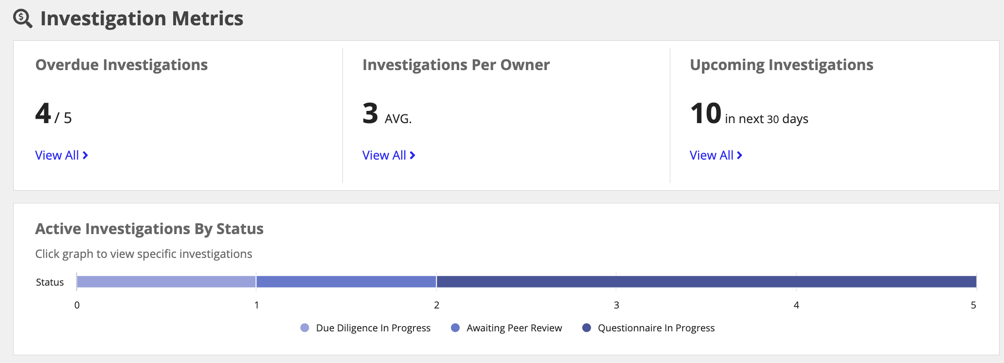The width and height of the screenshot is (1004, 363).
Task: Open View All under Investigations Per Owner
Action: tap(389, 155)
